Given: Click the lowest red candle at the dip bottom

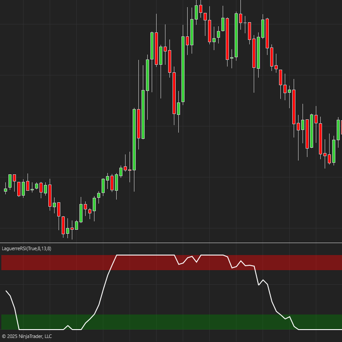Looking at the screenshot, I should 63,225.
